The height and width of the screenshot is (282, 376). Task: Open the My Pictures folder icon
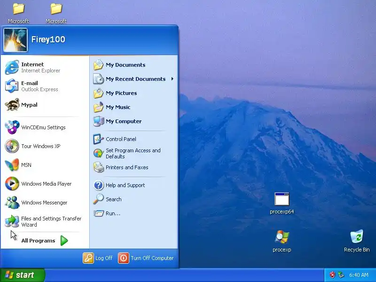[x=99, y=93]
